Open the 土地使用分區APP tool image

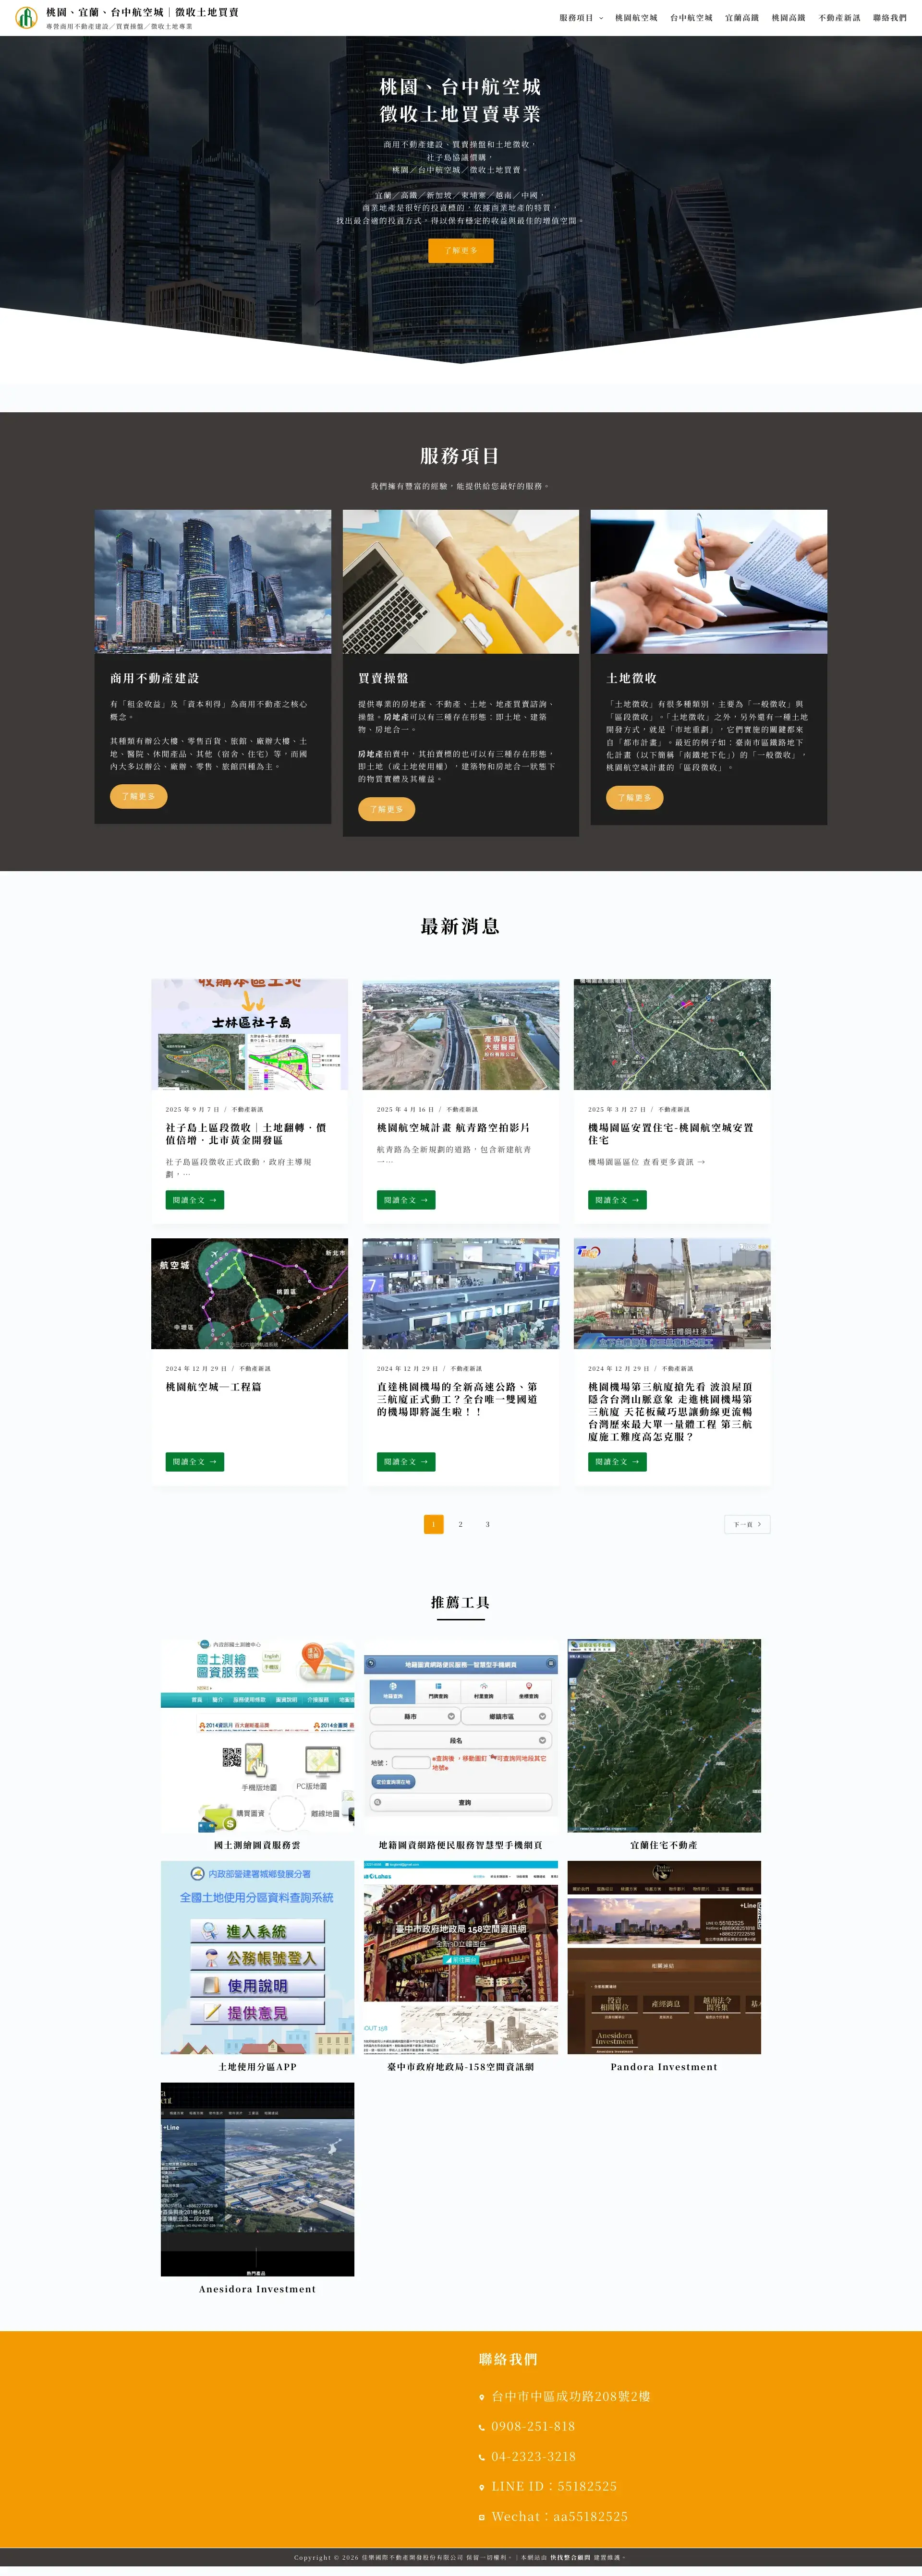click(x=258, y=1957)
